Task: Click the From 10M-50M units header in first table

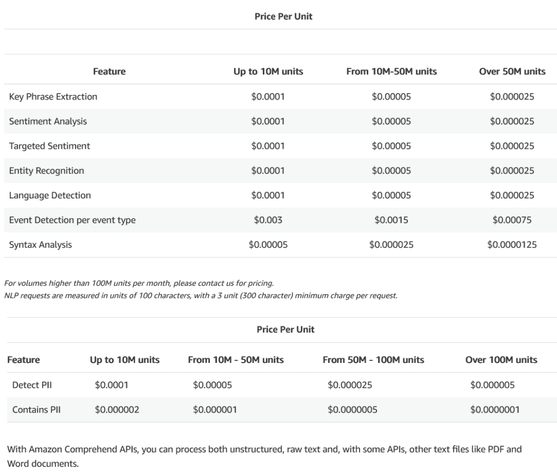Action: pos(392,71)
